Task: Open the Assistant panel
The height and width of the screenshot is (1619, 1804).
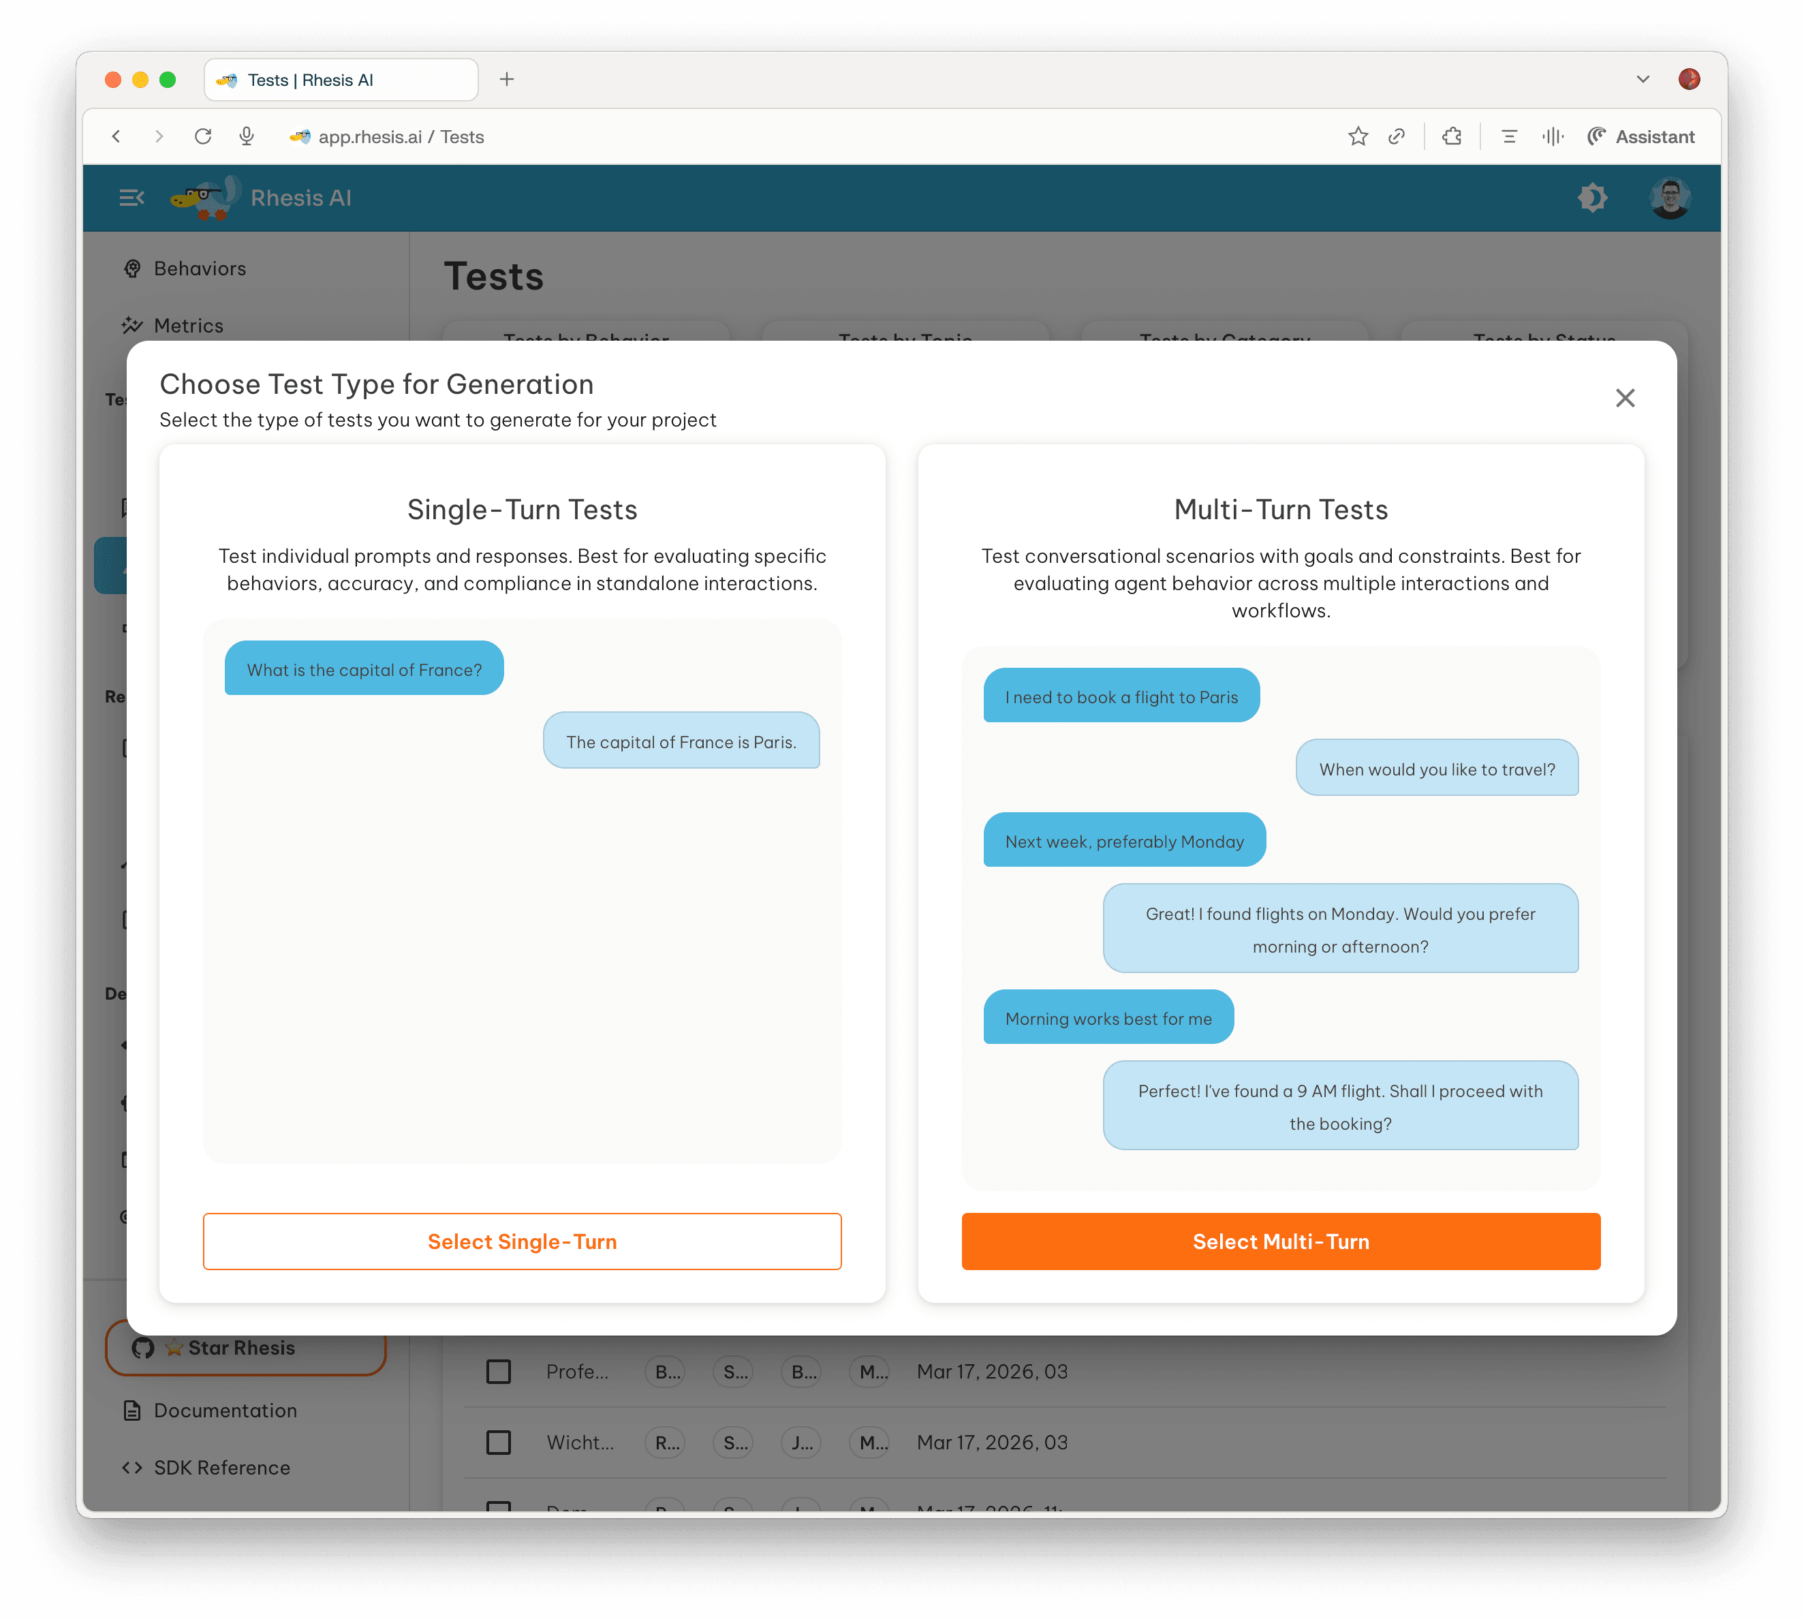Action: pyautogui.click(x=1641, y=136)
